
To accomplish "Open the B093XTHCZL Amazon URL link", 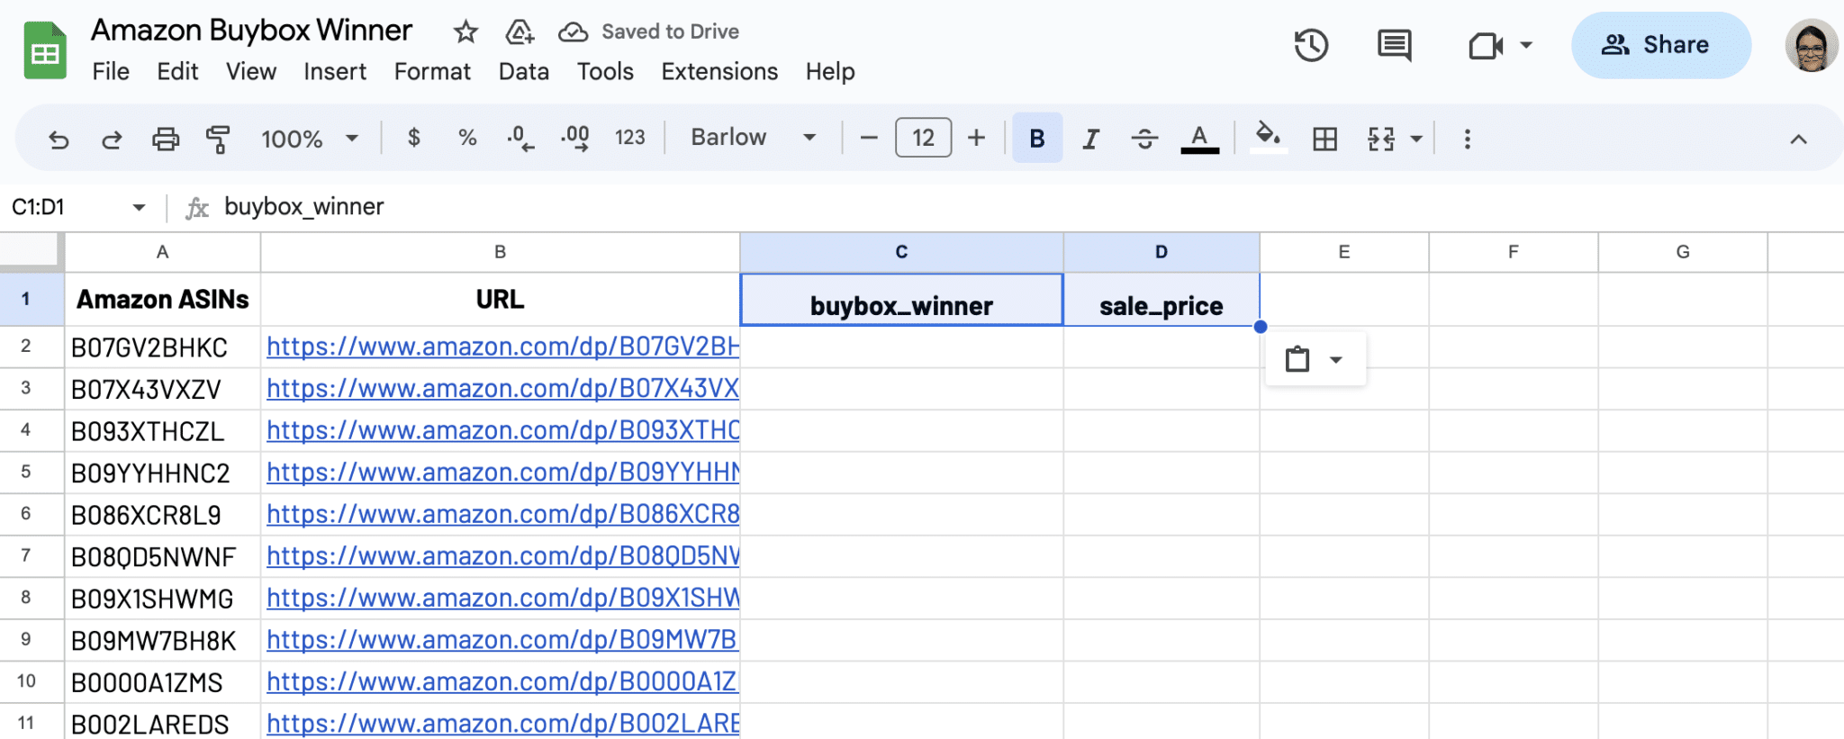I will 502,430.
